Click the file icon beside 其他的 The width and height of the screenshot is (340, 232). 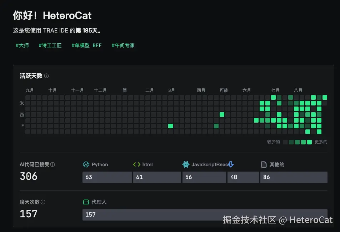(264, 164)
